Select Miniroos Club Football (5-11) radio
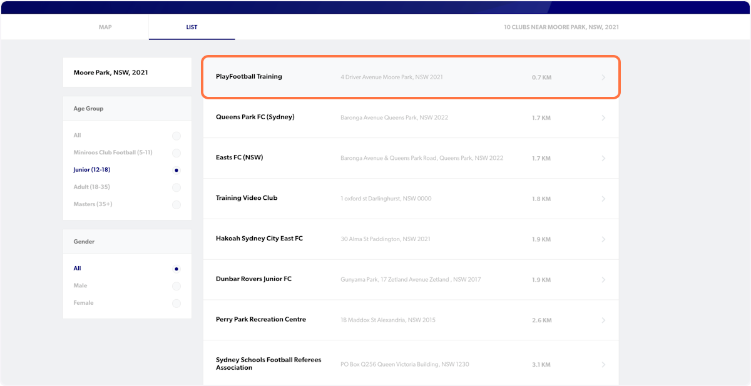This screenshot has height=386, width=751. (176, 153)
